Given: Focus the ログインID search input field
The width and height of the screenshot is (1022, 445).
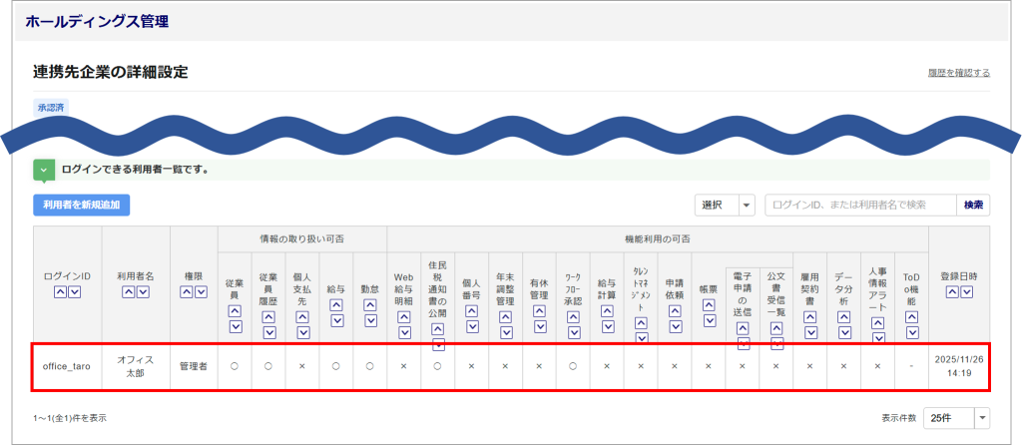Looking at the screenshot, I should [860, 205].
